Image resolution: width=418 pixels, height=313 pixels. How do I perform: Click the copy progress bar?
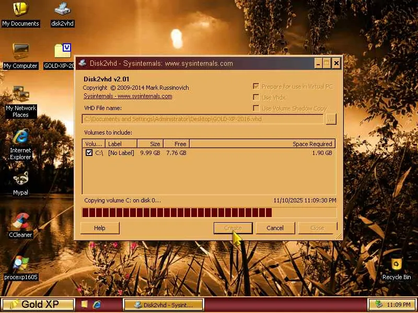point(210,213)
